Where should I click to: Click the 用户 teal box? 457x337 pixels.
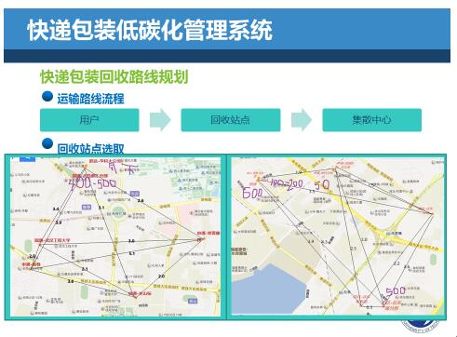(89, 120)
